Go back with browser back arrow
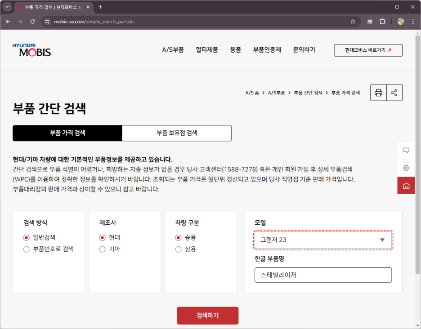This screenshot has width=421, height=329. click(x=8, y=22)
